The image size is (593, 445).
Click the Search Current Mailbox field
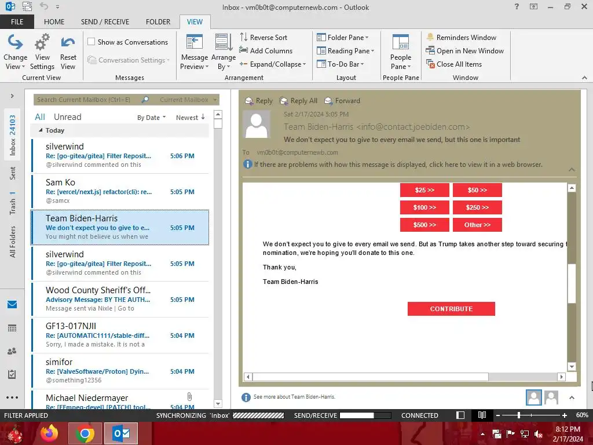coord(87,100)
